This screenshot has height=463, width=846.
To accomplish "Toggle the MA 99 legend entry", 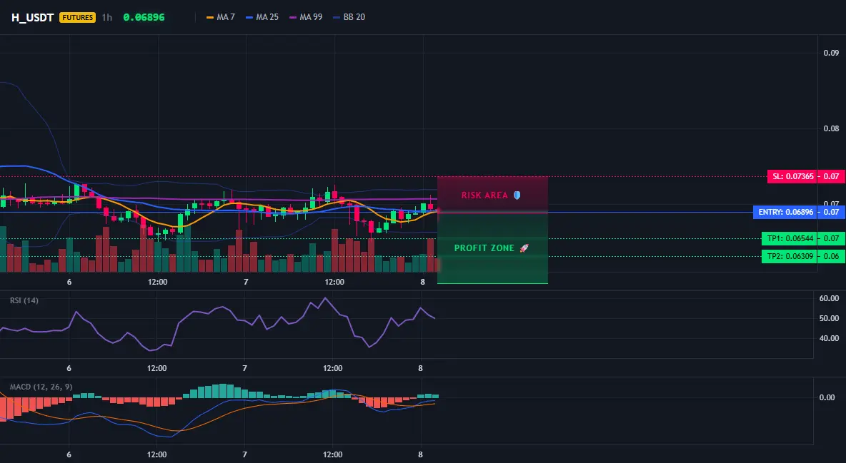I will (x=306, y=17).
